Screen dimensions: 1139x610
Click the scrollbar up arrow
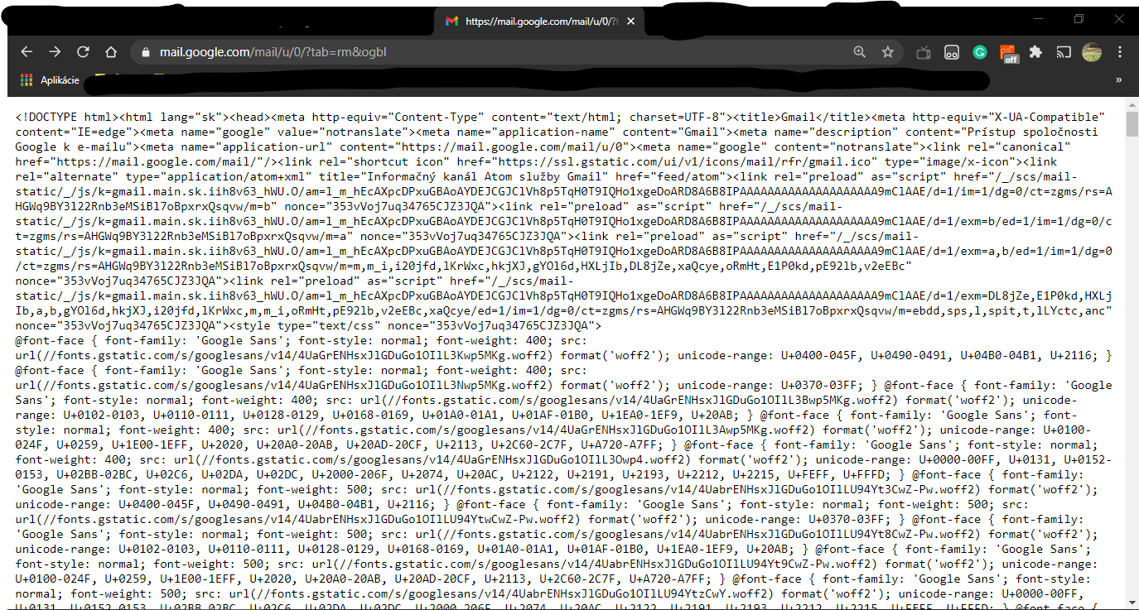(x=1132, y=105)
